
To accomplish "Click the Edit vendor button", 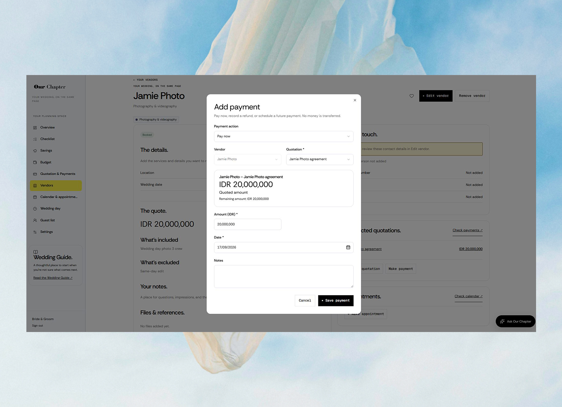I will pos(435,96).
